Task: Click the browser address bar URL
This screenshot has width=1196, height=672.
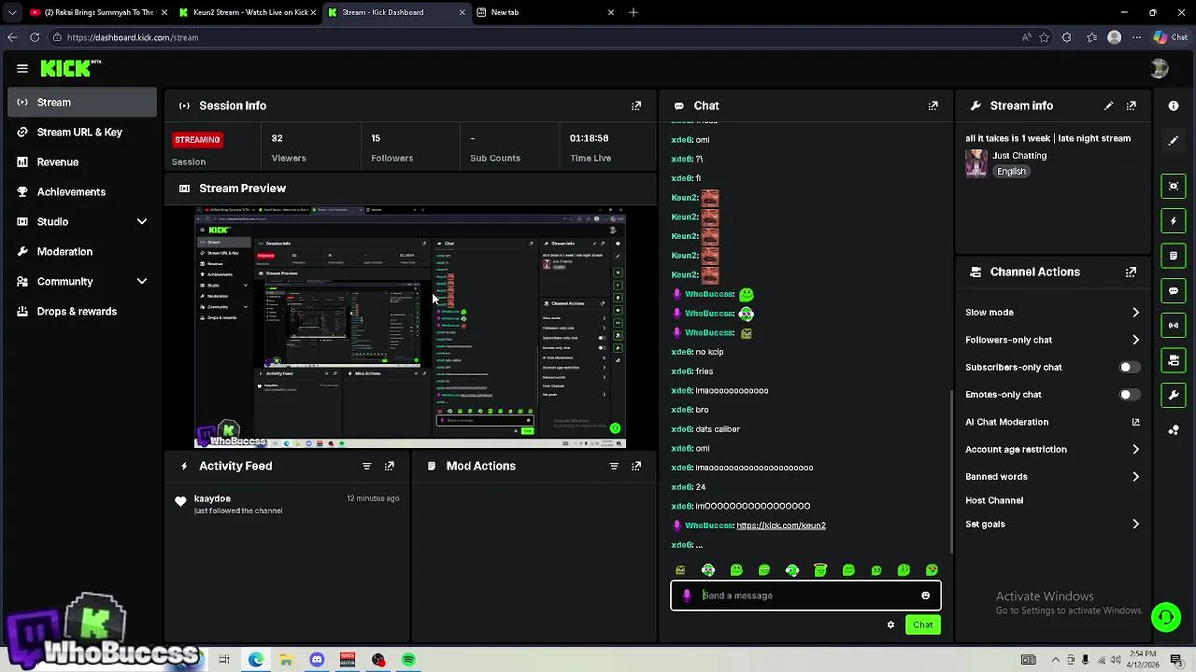Action: (132, 37)
